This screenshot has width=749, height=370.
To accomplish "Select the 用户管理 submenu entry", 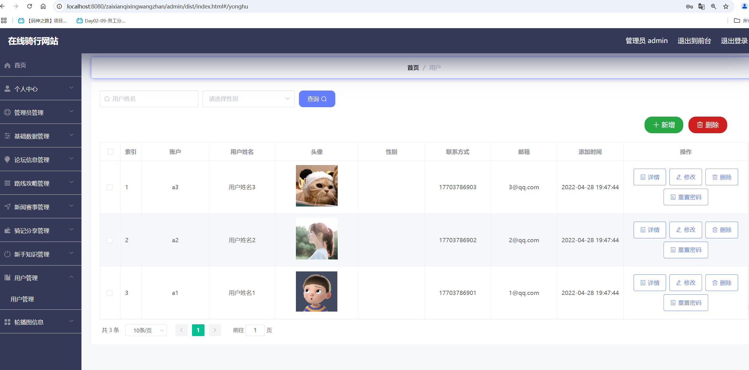I will [22, 299].
